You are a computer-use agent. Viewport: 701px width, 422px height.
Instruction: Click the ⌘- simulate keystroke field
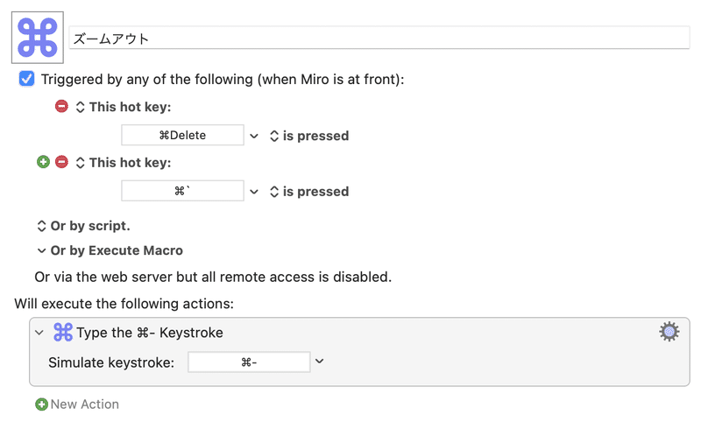tap(249, 362)
